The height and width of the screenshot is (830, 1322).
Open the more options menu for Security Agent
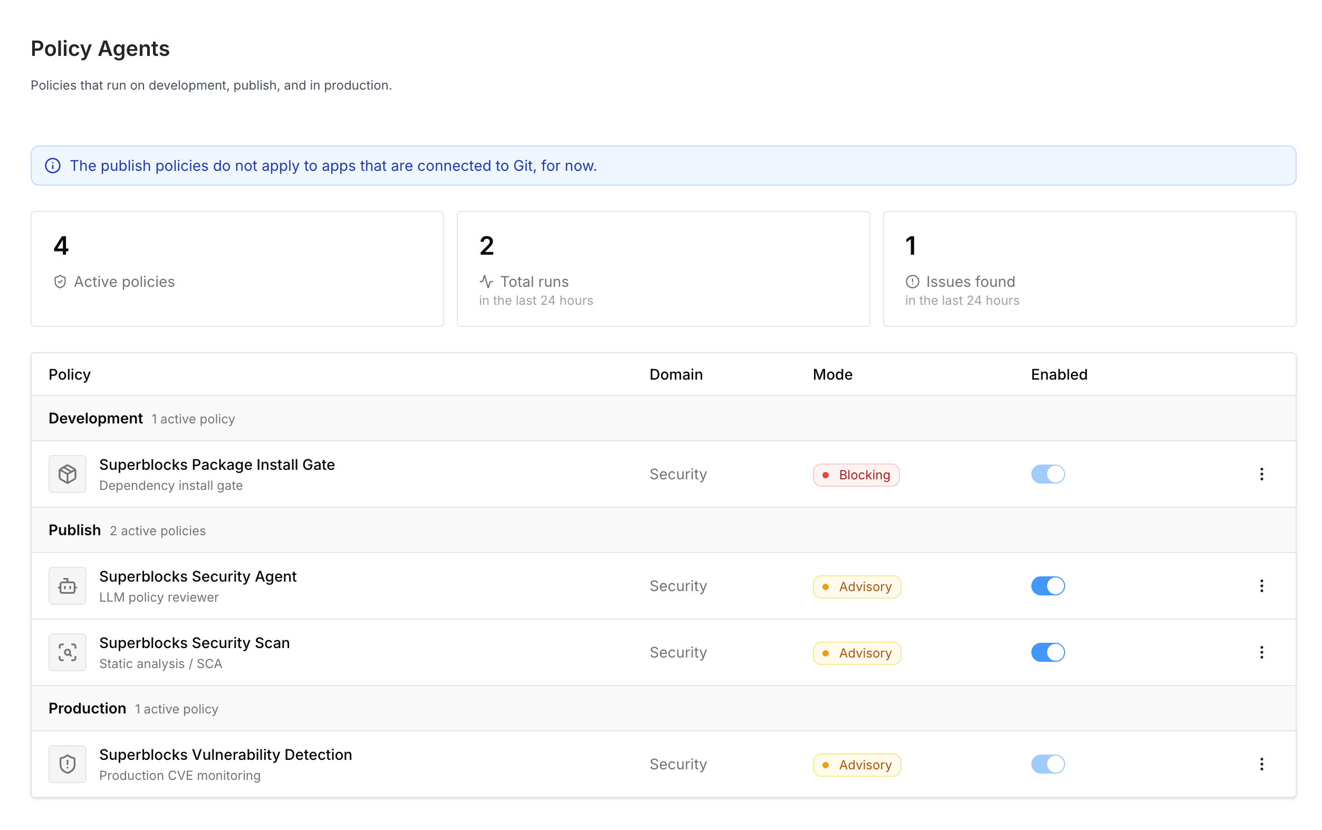tap(1262, 586)
